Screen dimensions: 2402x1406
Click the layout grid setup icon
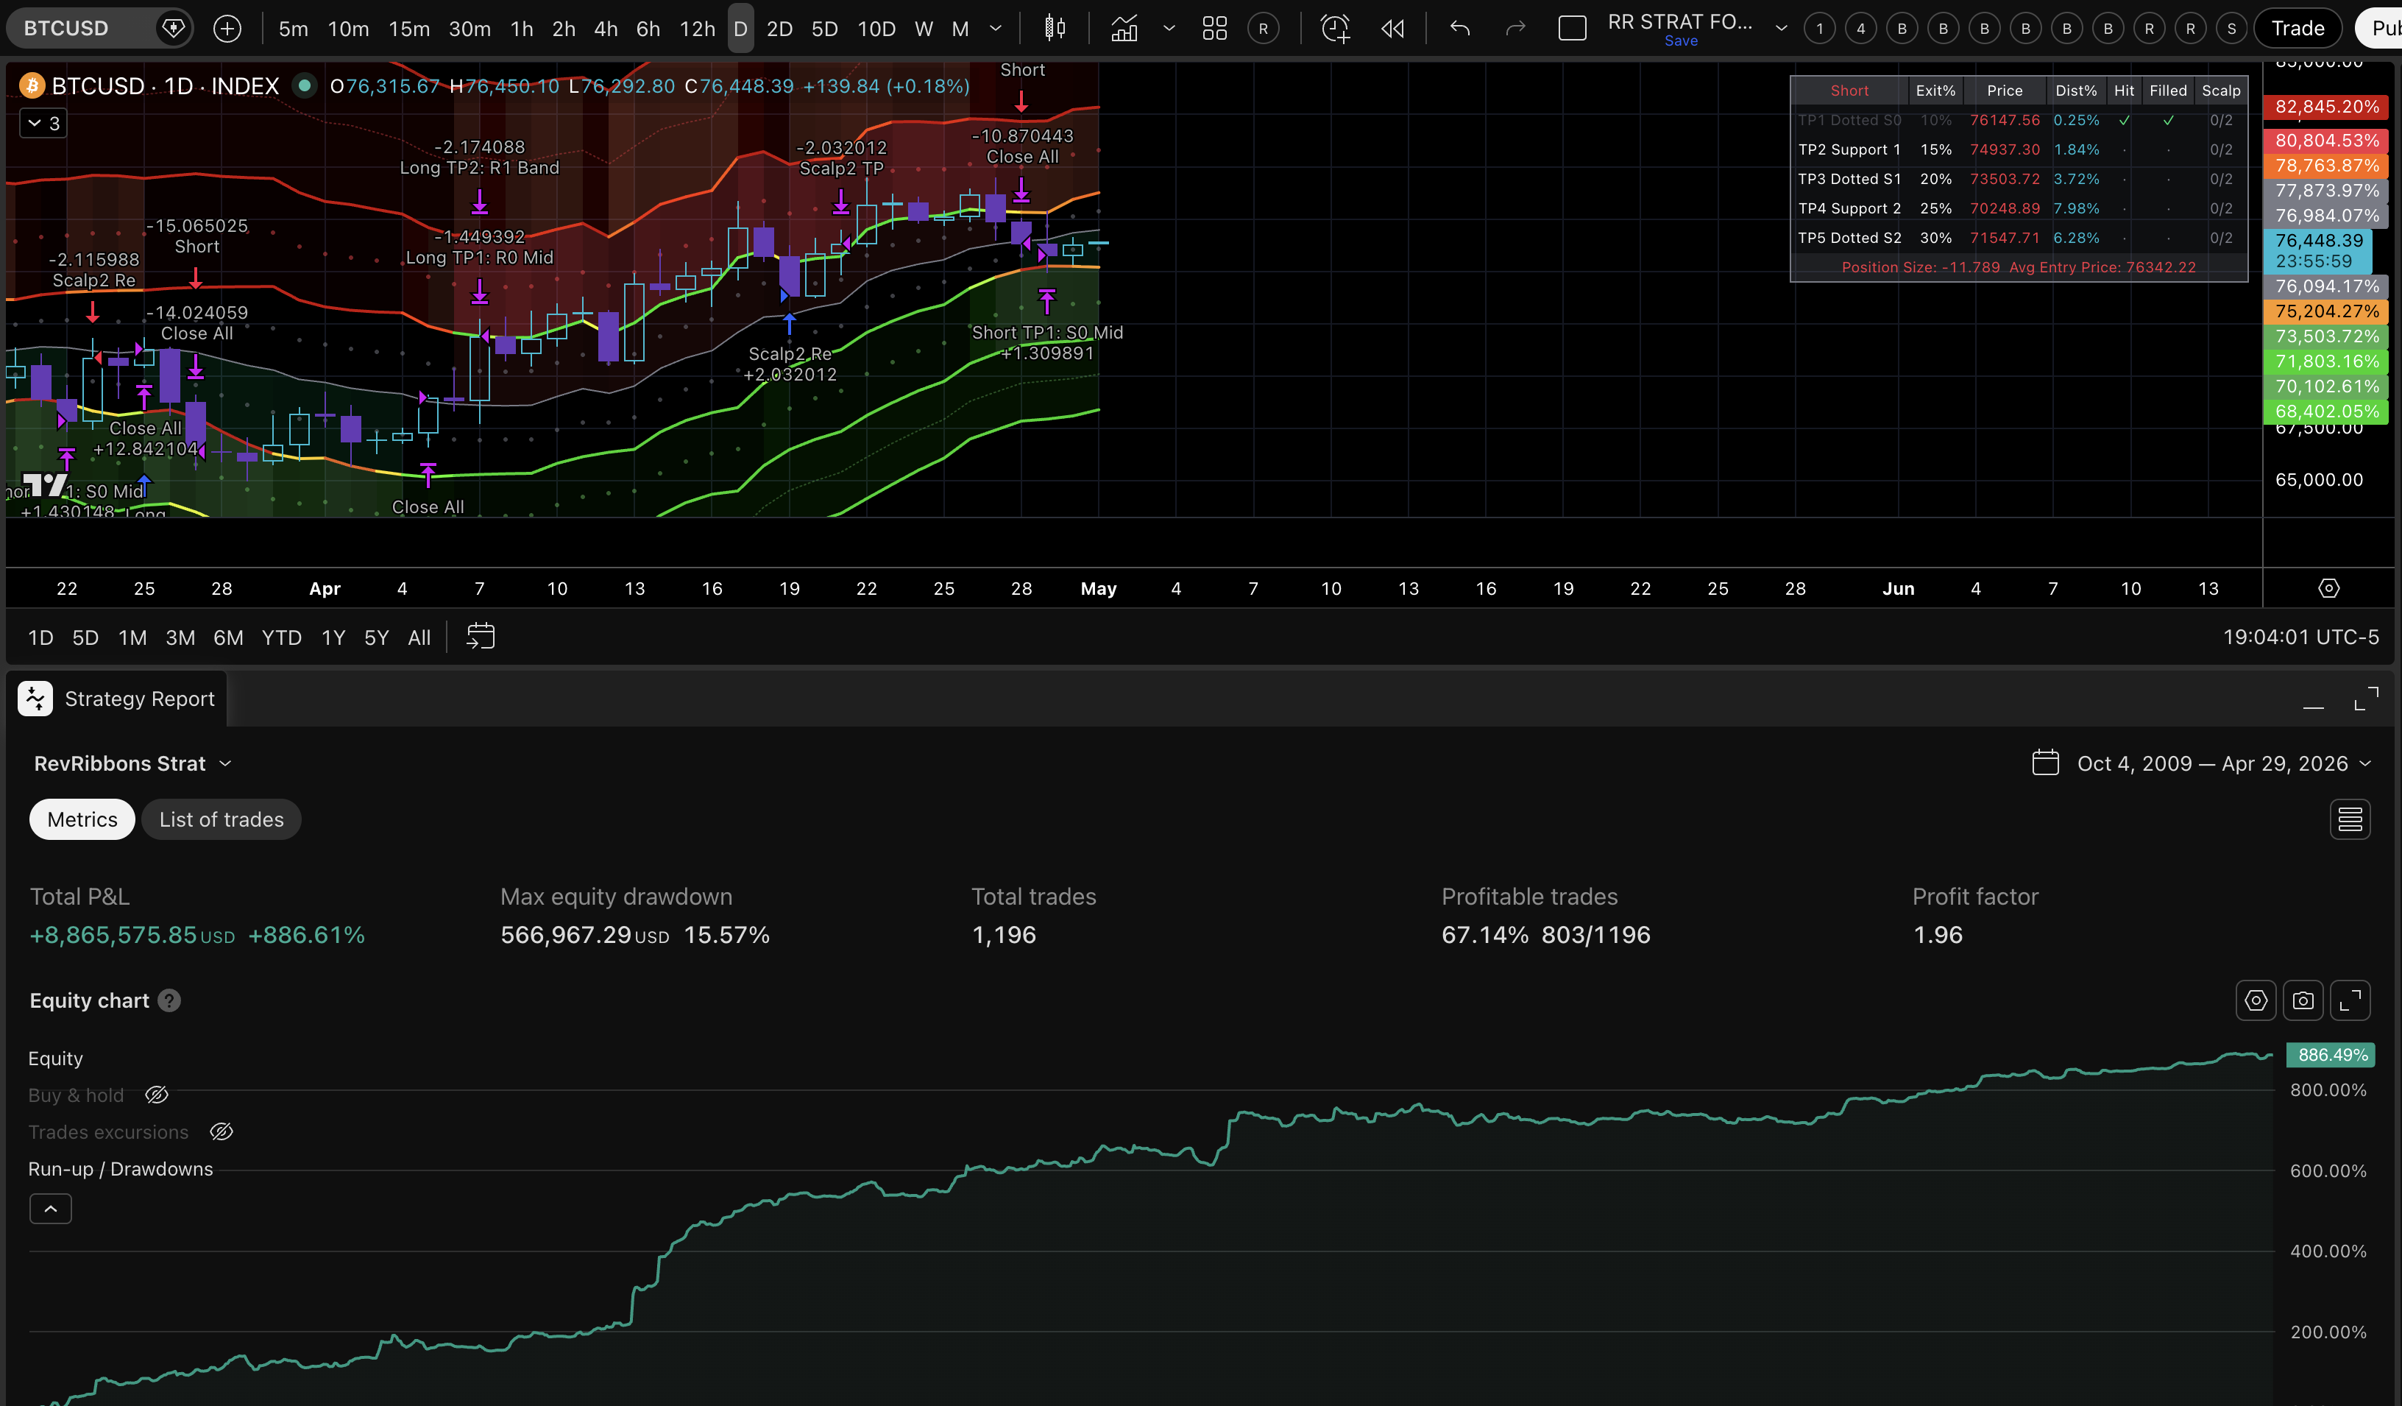[x=1214, y=29]
